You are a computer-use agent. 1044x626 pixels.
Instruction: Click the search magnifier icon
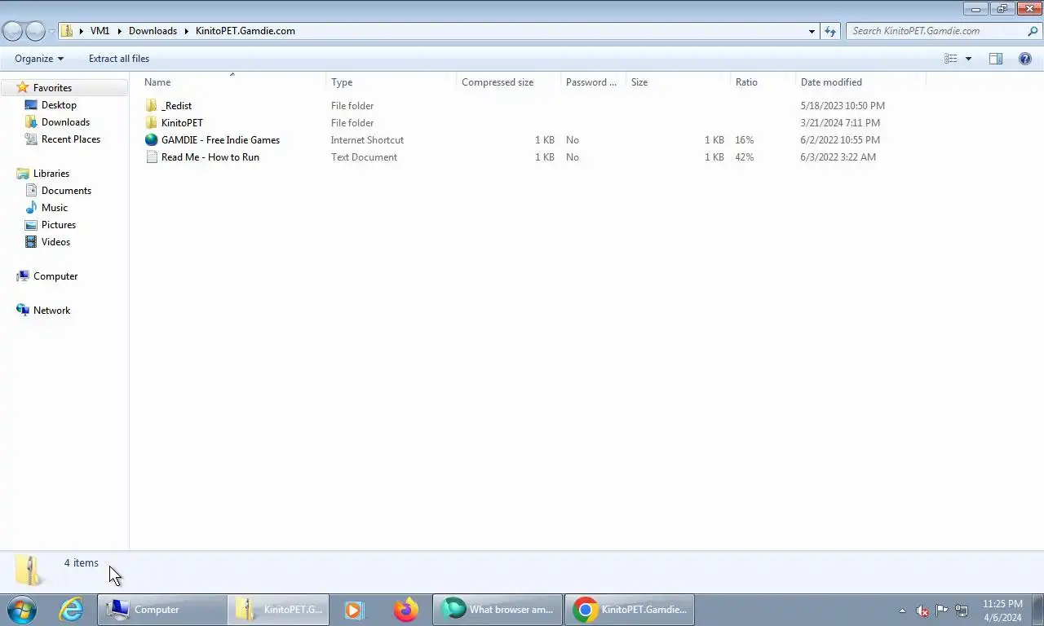coord(1033,31)
